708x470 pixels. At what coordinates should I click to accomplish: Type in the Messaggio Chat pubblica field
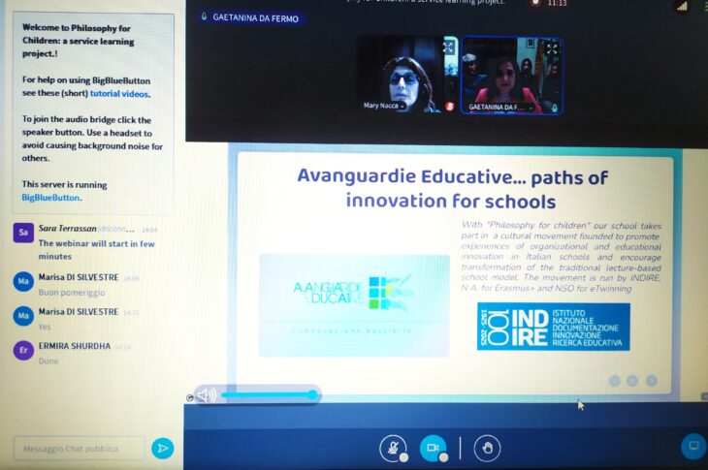pyautogui.click(x=80, y=448)
